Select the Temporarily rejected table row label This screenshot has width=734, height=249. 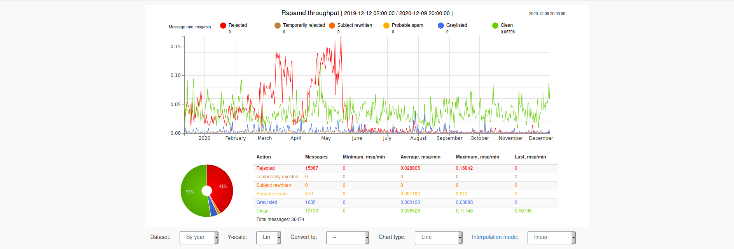[277, 177]
